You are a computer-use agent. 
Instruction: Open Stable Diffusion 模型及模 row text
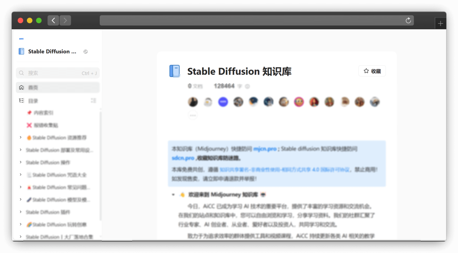coord(61,200)
